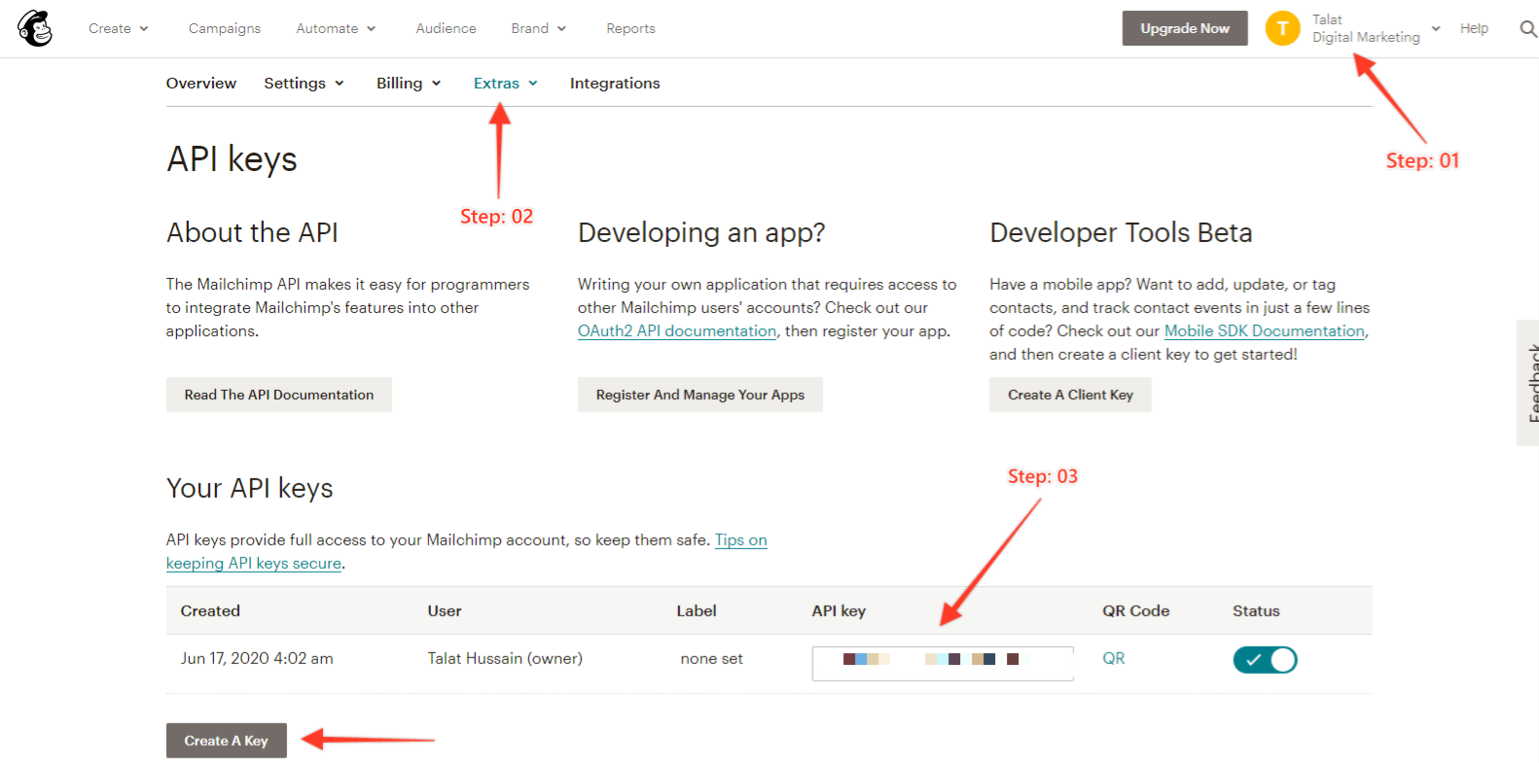Click the Status column header
1539x763 pixels.
1256,611
